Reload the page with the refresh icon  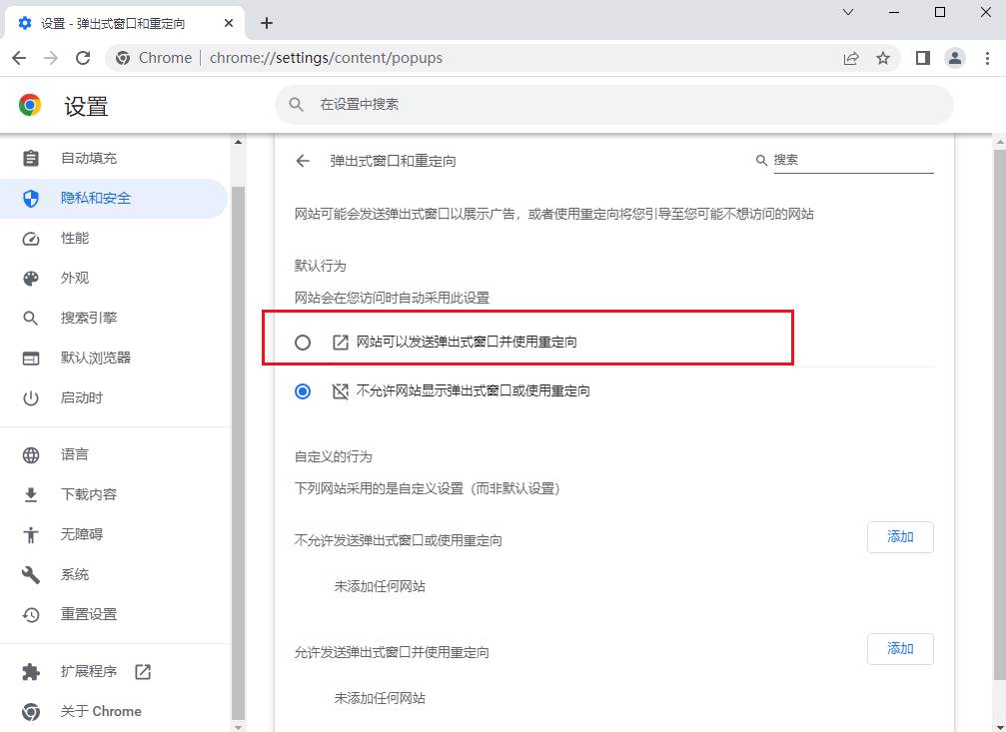83,58
